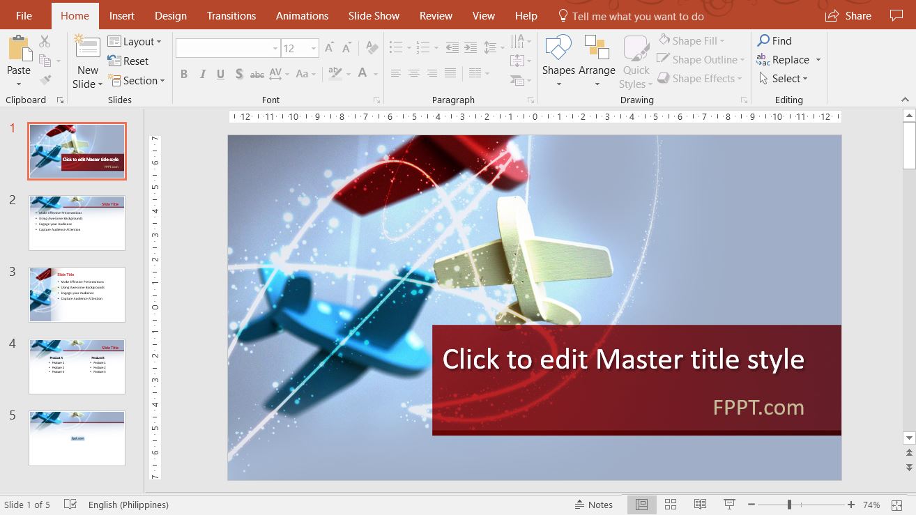
Task: Open the Select dropdown in Editing
Action: [x=783, y=79]
